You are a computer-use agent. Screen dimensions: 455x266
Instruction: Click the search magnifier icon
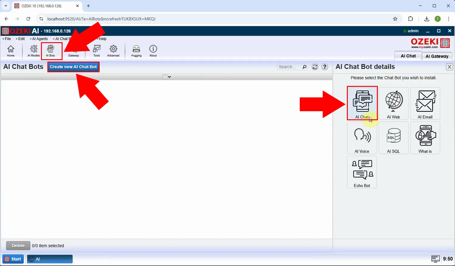coord(304,67)
